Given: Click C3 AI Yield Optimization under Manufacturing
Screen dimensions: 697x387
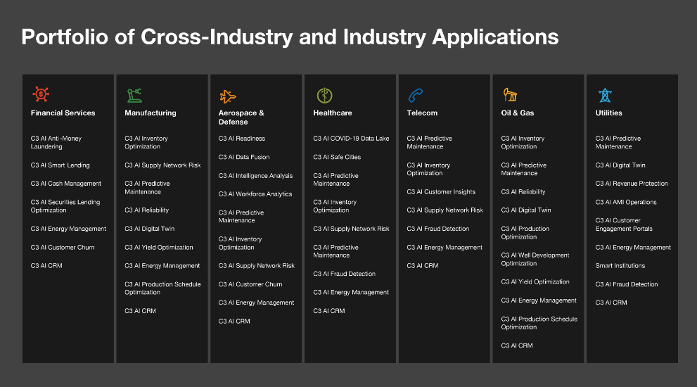Looking at the screenshot, I should [x=159, y=247].
